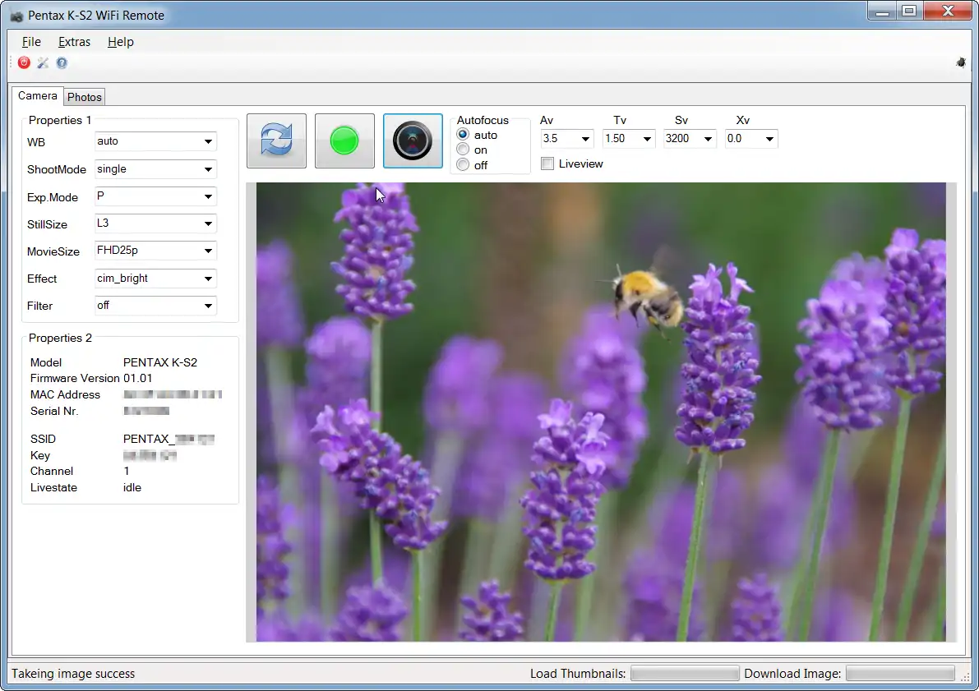
Task: Select Autofocus 'on' radio button
Action: click(463, 150)
